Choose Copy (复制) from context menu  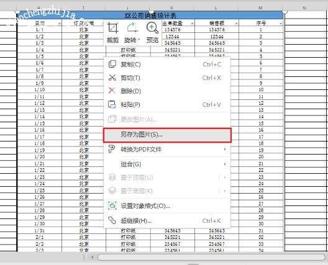[x=167, y=65]
